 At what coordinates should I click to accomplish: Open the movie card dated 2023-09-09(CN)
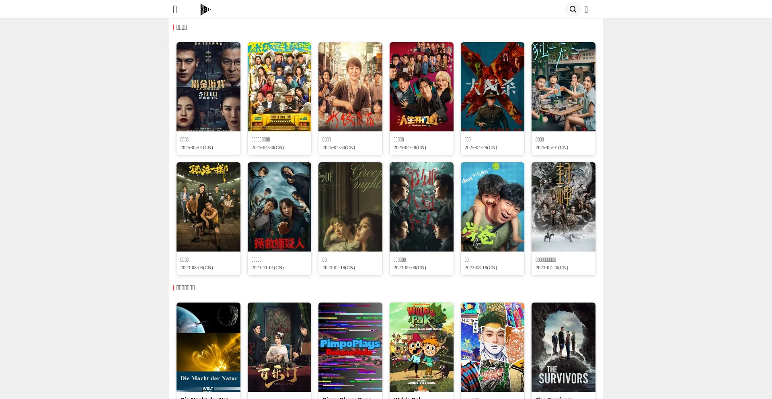421,219
